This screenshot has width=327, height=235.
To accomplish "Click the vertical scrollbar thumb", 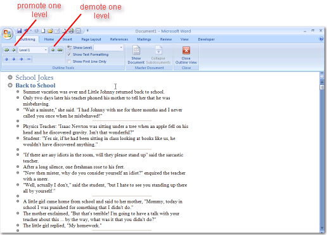I will pos(322,87).
